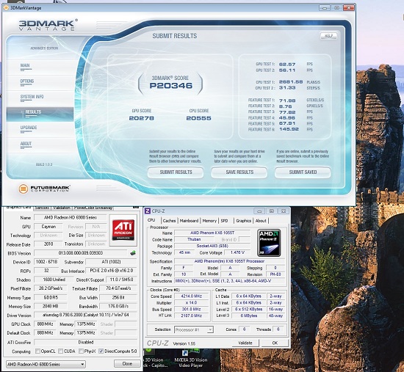Minimize the CPU-Z window
Viewport: 404px width, 372px height.
click(x=259, y=211)
